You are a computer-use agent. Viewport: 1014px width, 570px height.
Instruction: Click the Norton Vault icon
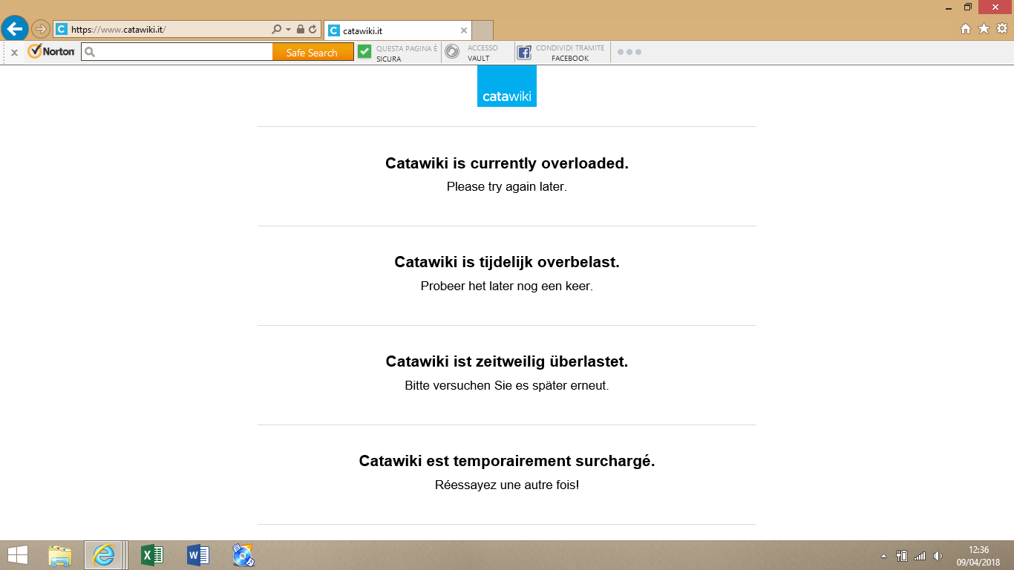tap(452, 51)
